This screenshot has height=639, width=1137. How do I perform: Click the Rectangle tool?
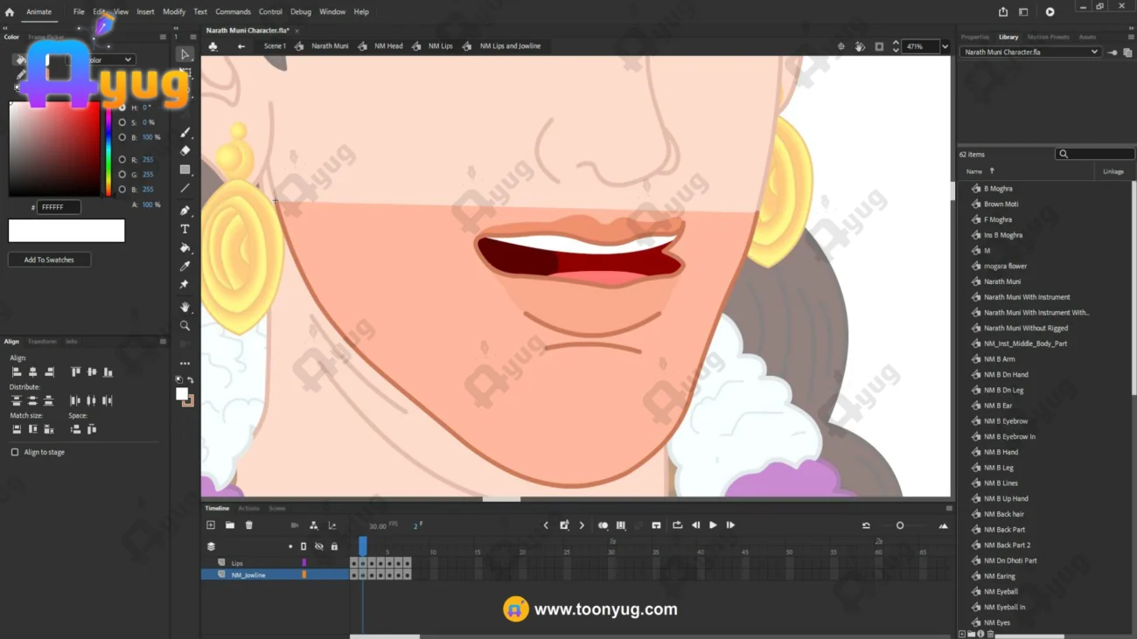[x=185, y=170]
